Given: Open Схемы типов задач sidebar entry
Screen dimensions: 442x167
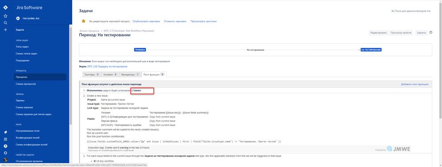Looking at the screenshot, I should 27,53.
